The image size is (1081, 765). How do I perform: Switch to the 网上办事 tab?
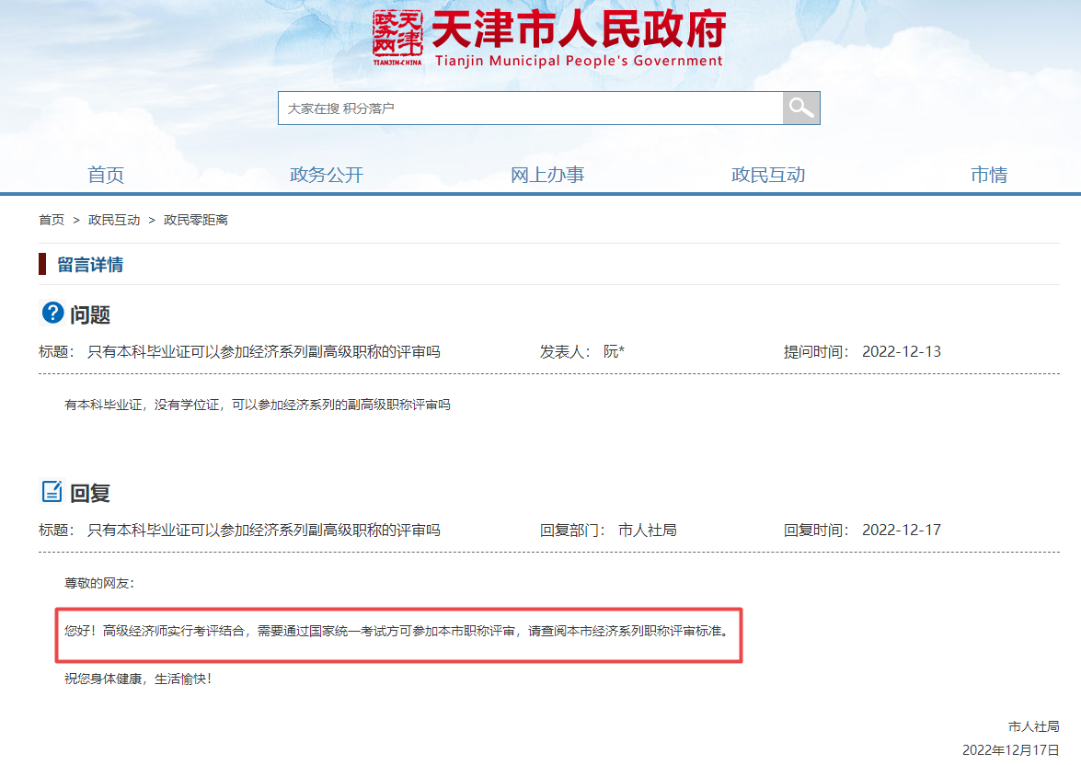[547, 175]
